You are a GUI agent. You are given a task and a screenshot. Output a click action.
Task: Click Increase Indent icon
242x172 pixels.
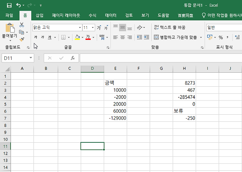146,37
